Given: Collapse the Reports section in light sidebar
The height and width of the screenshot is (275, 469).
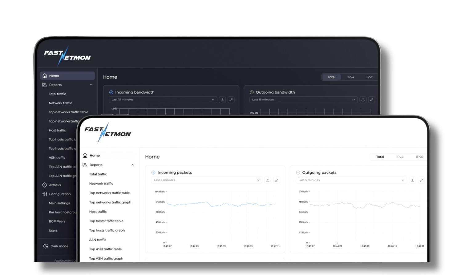Looking at the screenshot, I should click(132, 165).
